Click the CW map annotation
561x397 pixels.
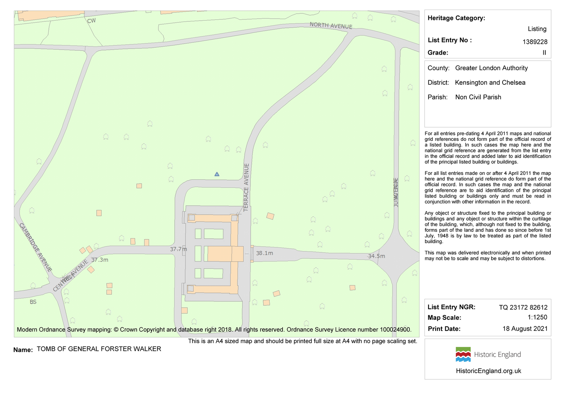pos(91,21)
